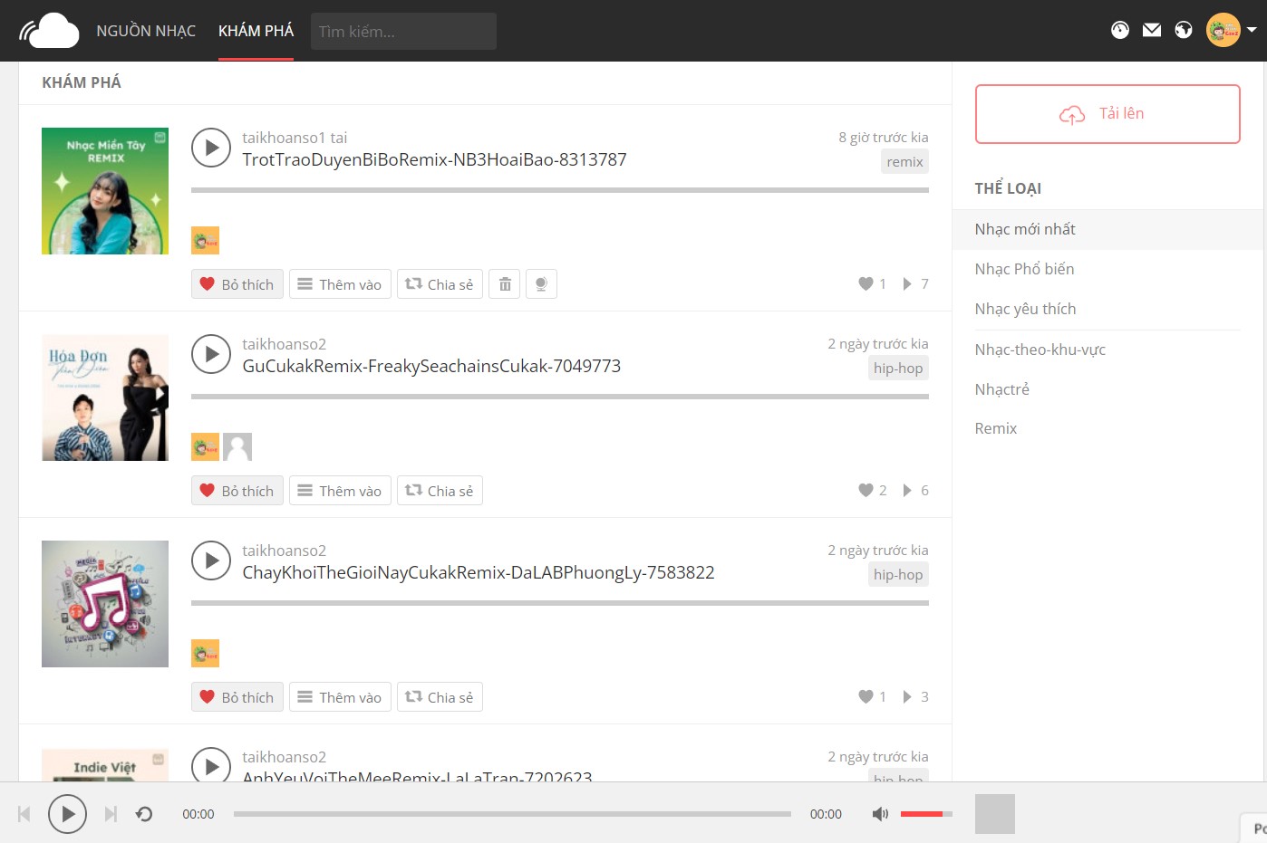
Task: Switch to KHÁM PHÁ tab
Action: [x=256, y=31]
